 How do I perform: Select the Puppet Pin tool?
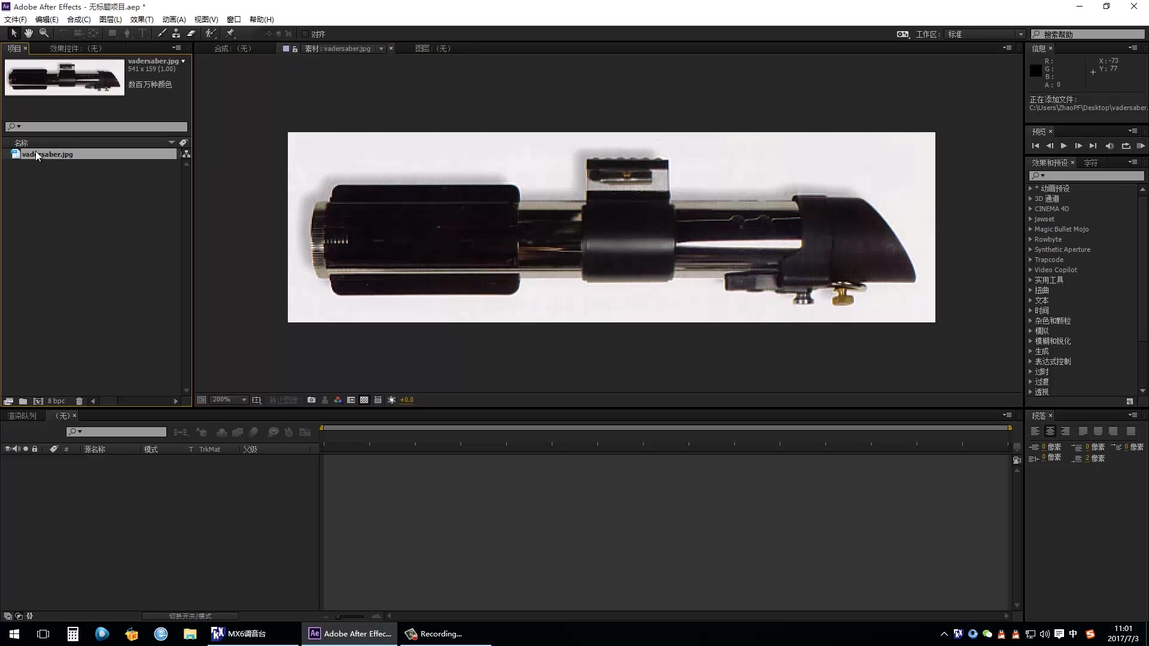[230, 33]
